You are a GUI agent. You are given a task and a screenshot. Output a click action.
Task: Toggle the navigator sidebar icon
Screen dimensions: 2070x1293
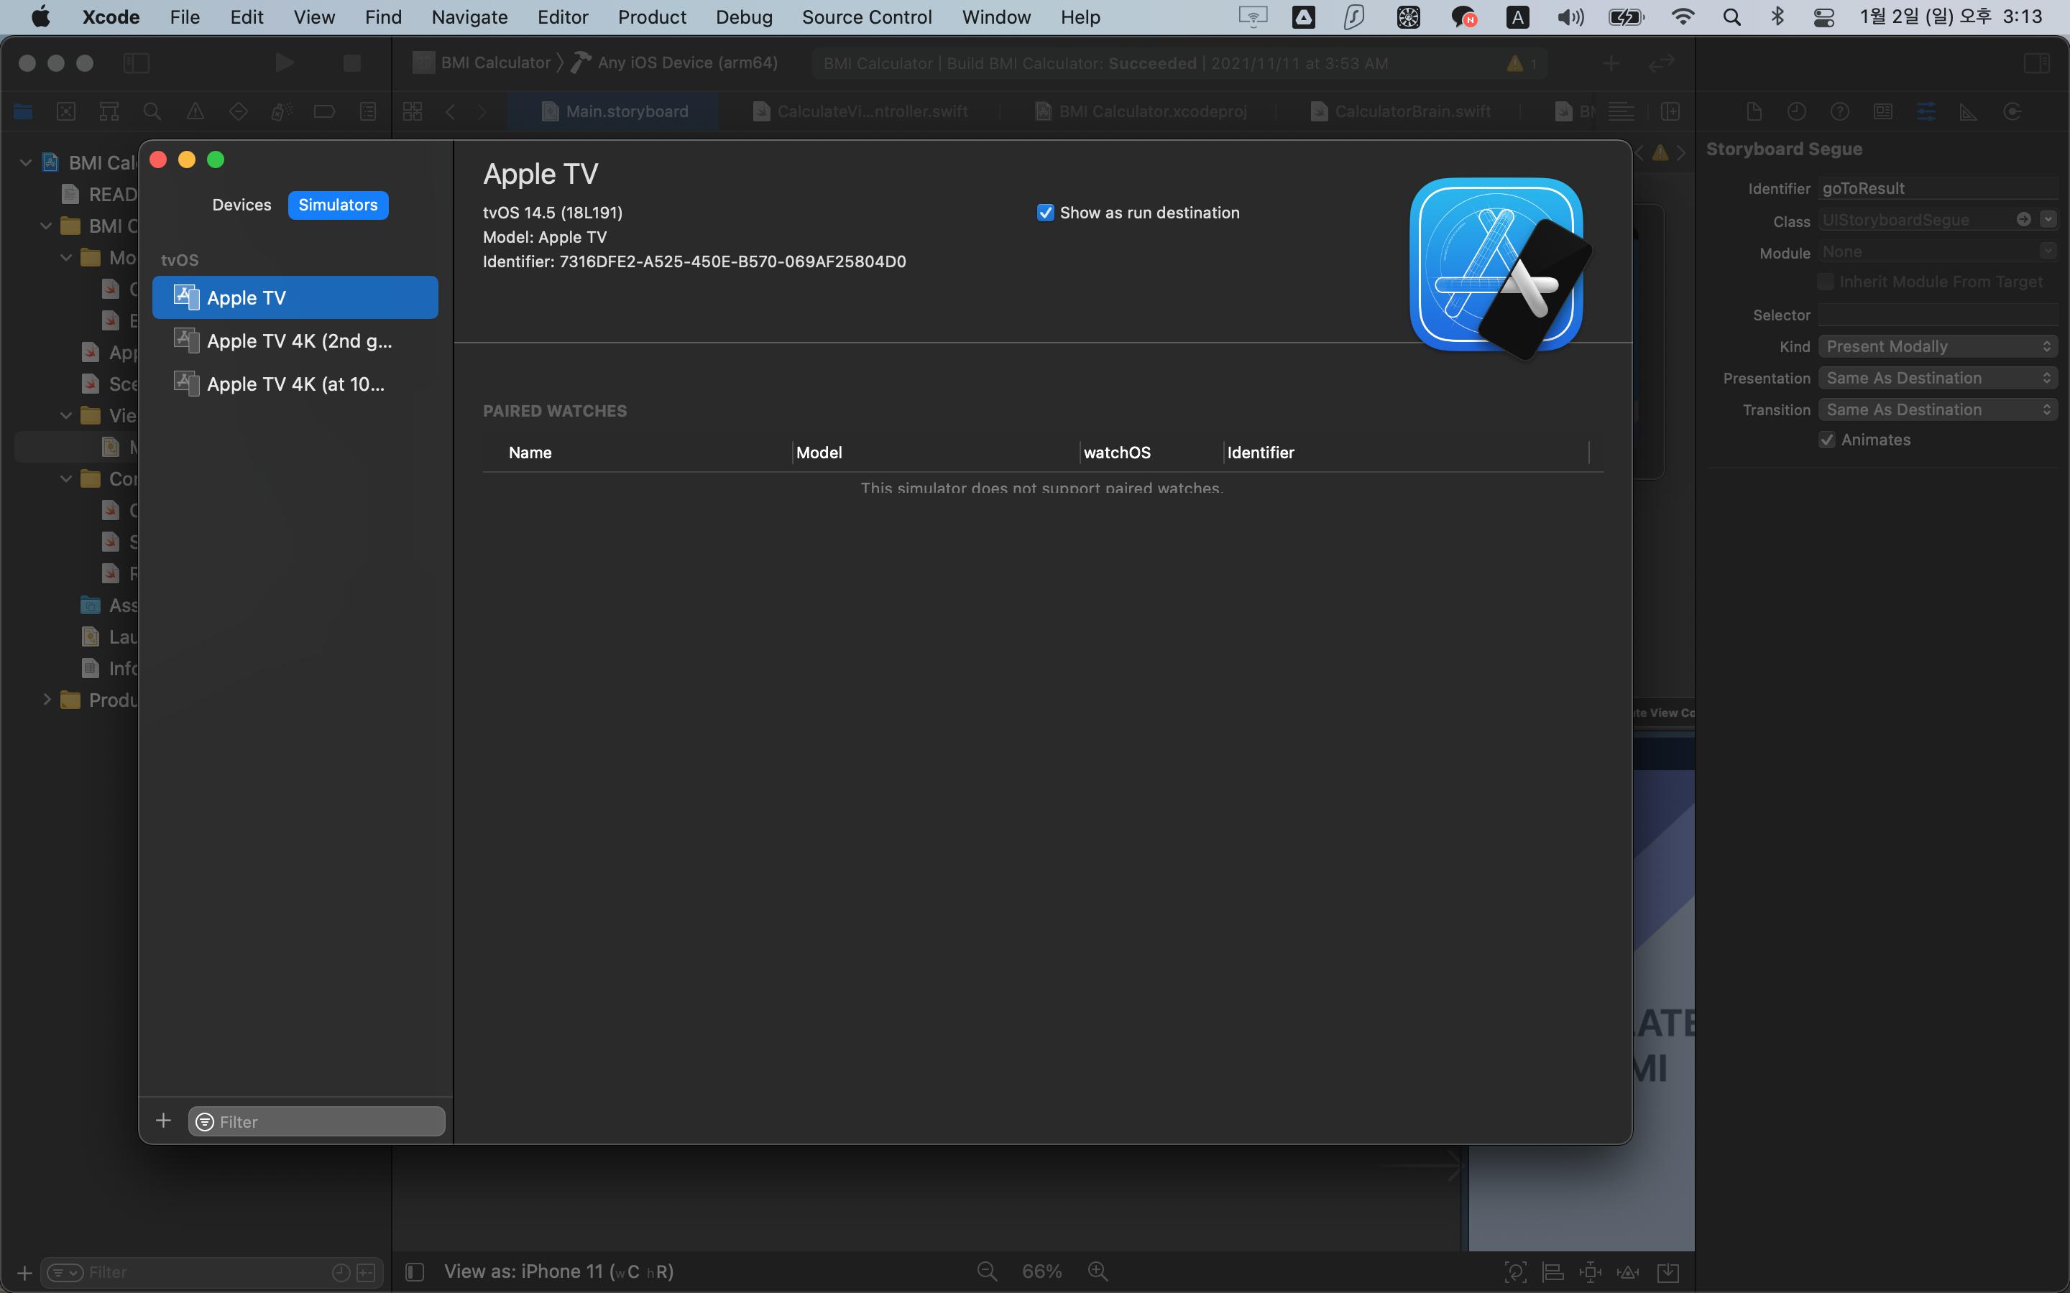tap(137, 62)
